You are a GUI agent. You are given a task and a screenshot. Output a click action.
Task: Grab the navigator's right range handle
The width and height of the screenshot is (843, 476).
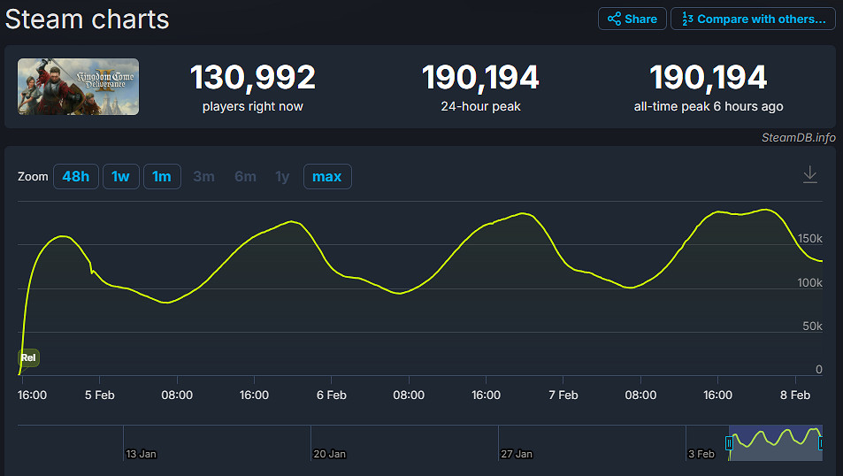pyautogui.click(x=822, y=442)
